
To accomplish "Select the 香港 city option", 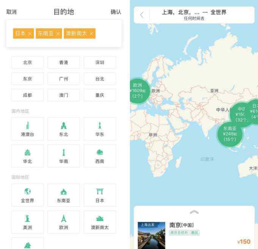I will pyautogui.click(x=63, y=63).
